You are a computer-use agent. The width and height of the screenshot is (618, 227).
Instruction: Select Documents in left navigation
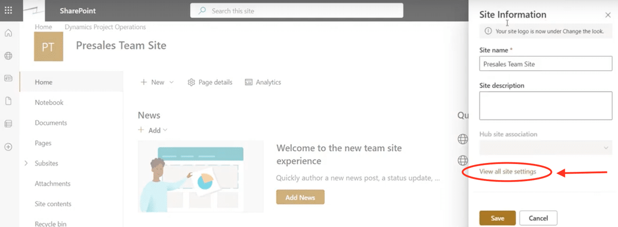coord(51,123)
